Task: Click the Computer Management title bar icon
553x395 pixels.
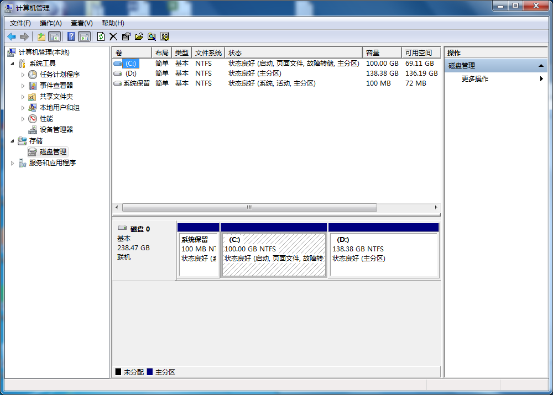Action: click(x=9, y=7)
